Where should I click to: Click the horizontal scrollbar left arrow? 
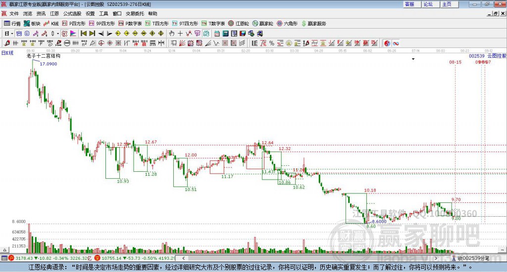click(183, 258)
